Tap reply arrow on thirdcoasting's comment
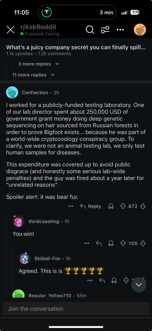 point(99,243)
